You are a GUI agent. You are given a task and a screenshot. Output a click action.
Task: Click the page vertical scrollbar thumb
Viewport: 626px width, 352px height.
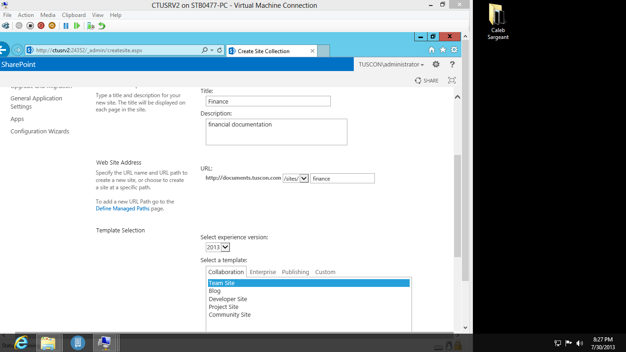coord(458,206)
